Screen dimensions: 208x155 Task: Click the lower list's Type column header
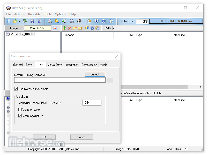click(x=150, y=100)
